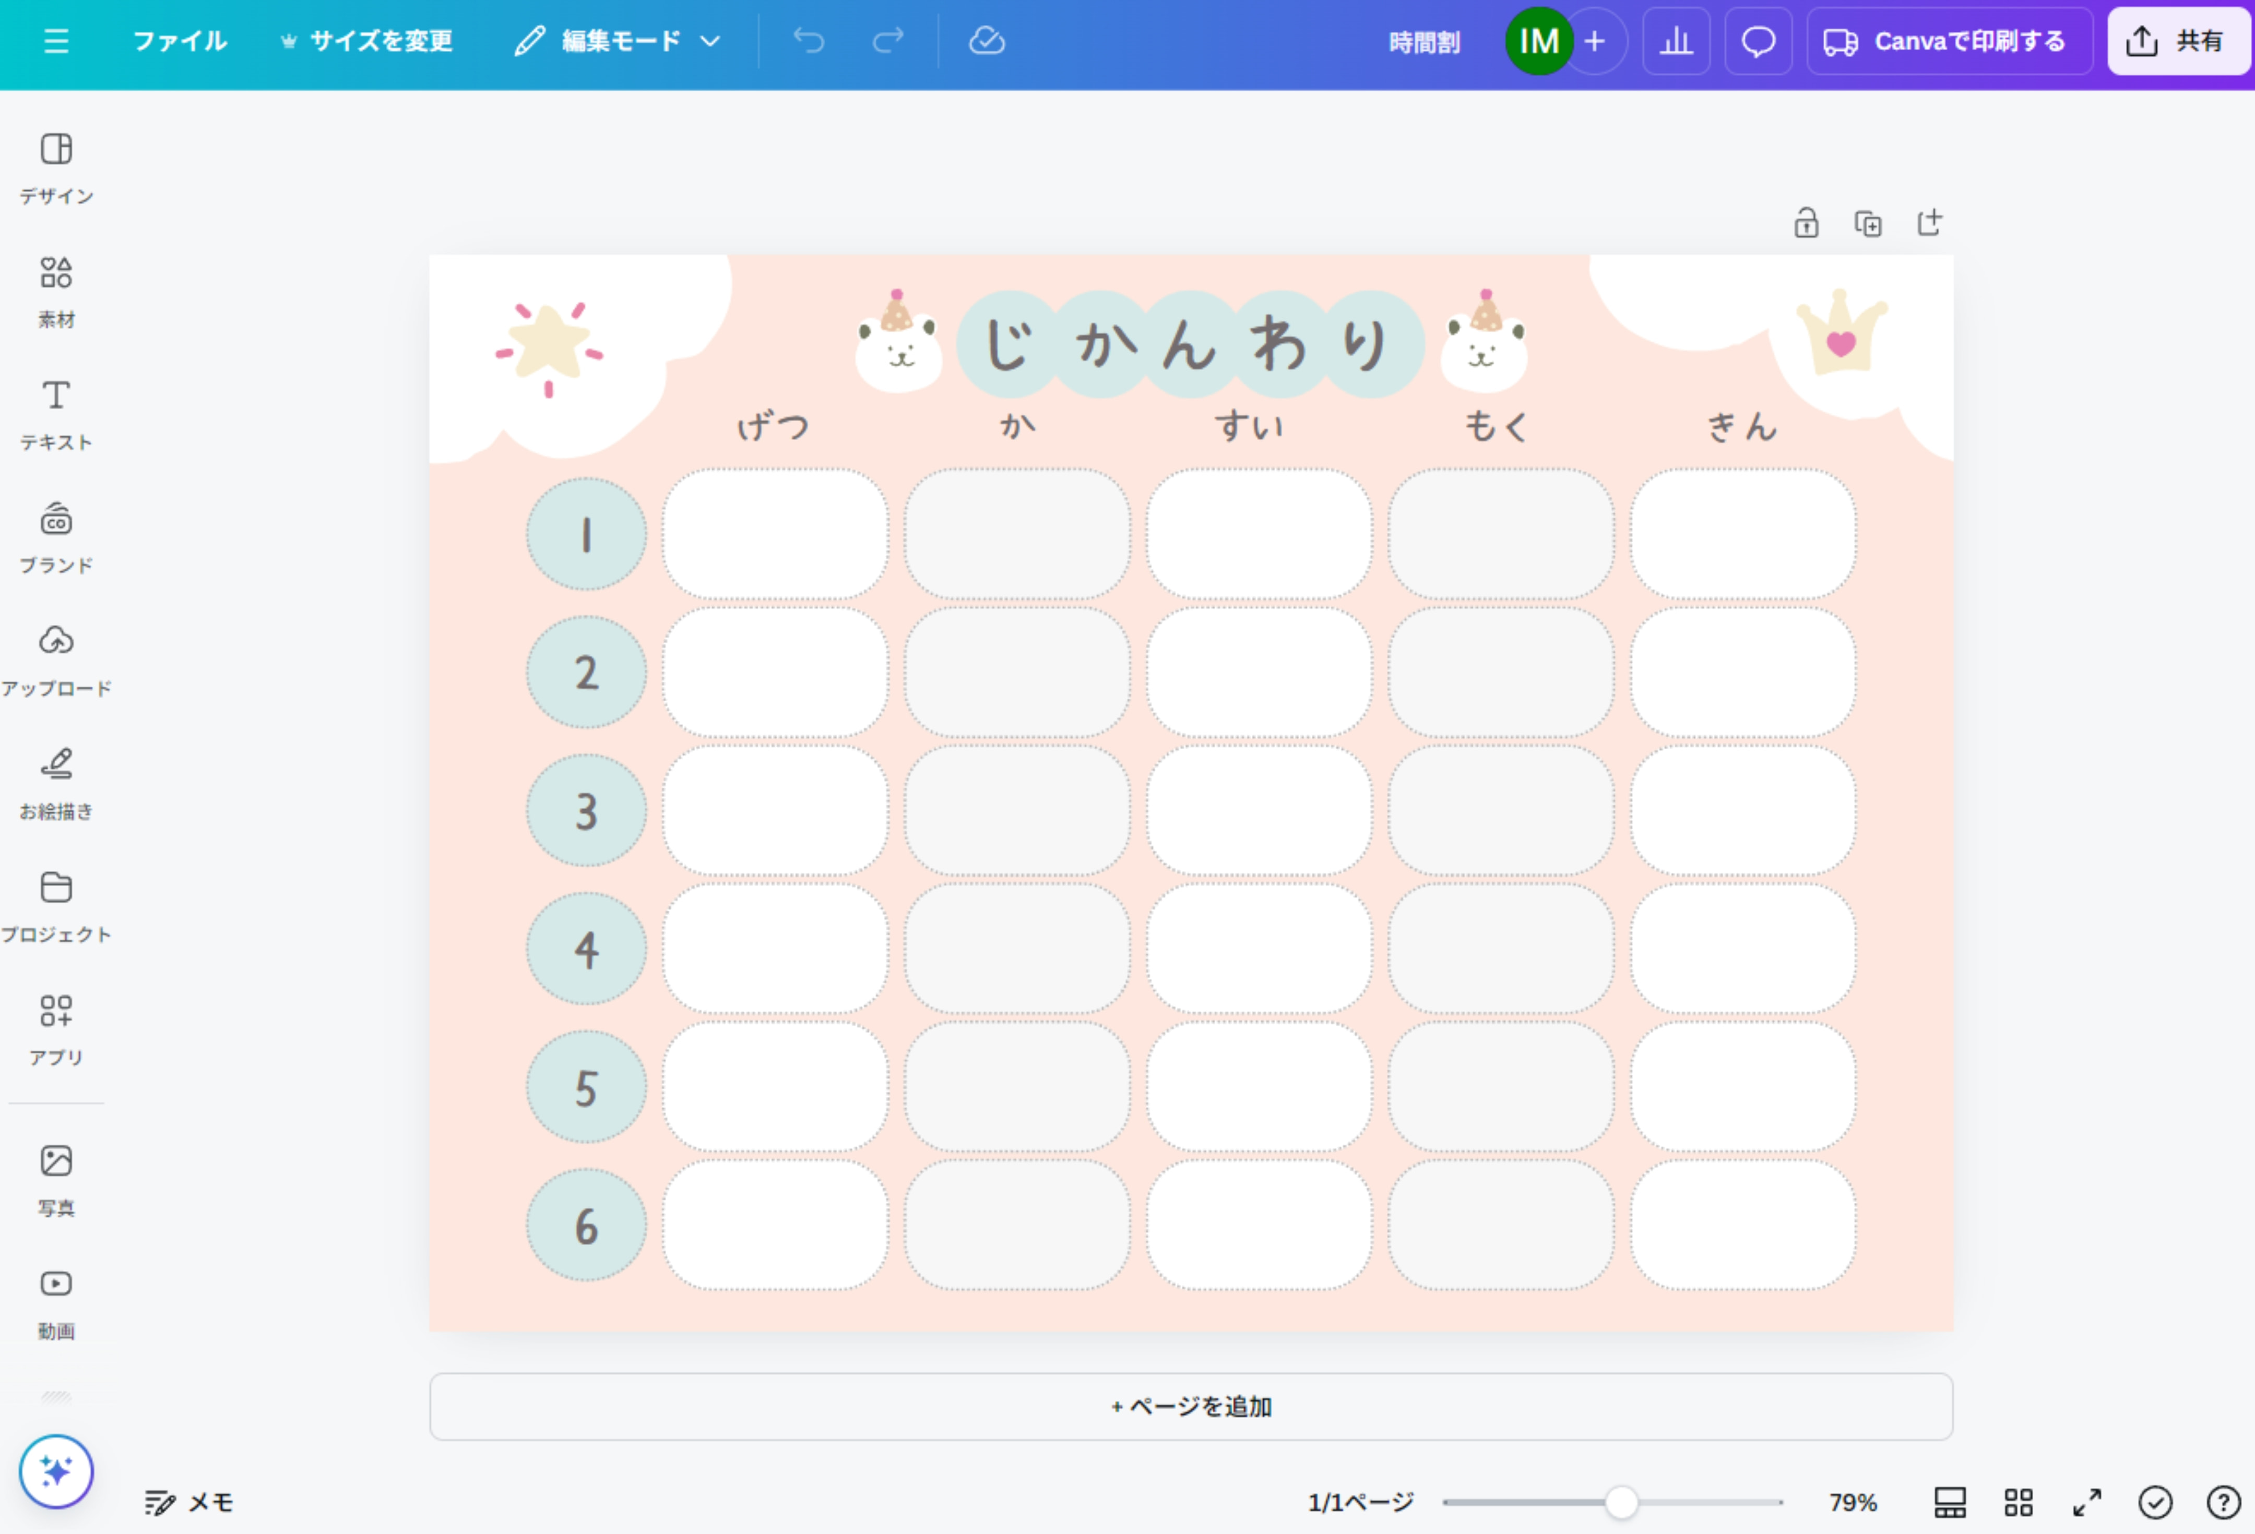
Task: Open the メモ notes button
Action: point(189,1502)
